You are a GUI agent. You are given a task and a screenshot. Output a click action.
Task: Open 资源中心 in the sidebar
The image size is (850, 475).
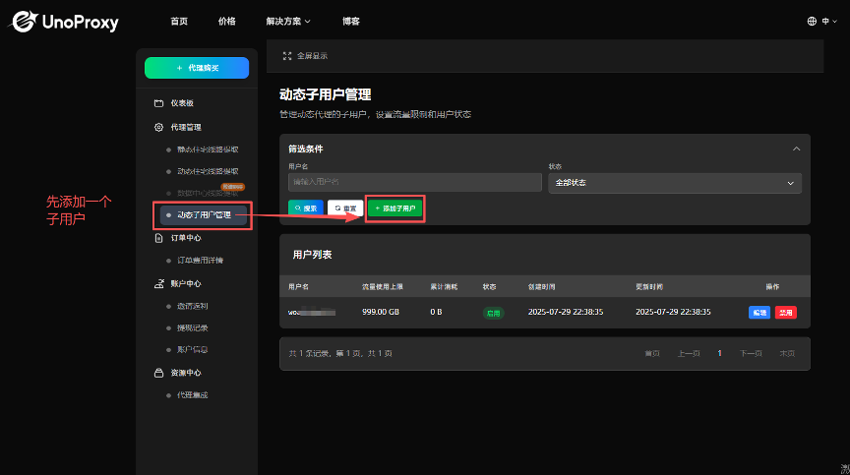[x=185, y=373]
